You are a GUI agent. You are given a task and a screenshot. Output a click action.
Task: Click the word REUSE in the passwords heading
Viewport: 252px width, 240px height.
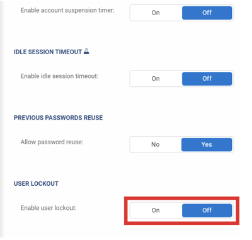coord(93,118)
